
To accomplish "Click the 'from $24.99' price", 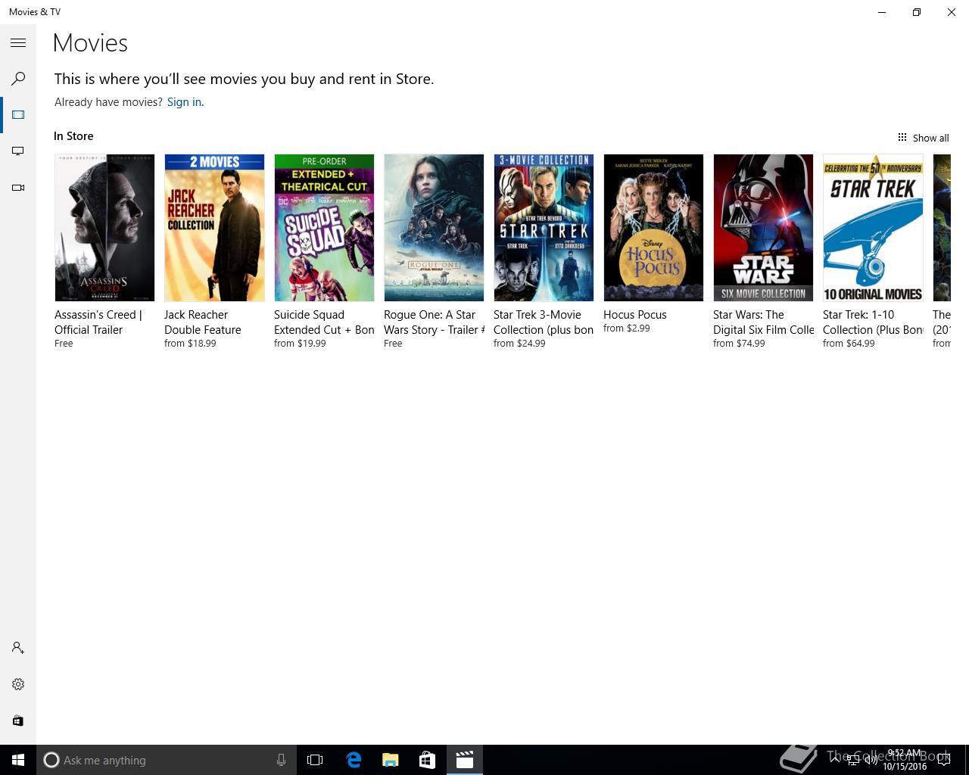I will 519,344.
